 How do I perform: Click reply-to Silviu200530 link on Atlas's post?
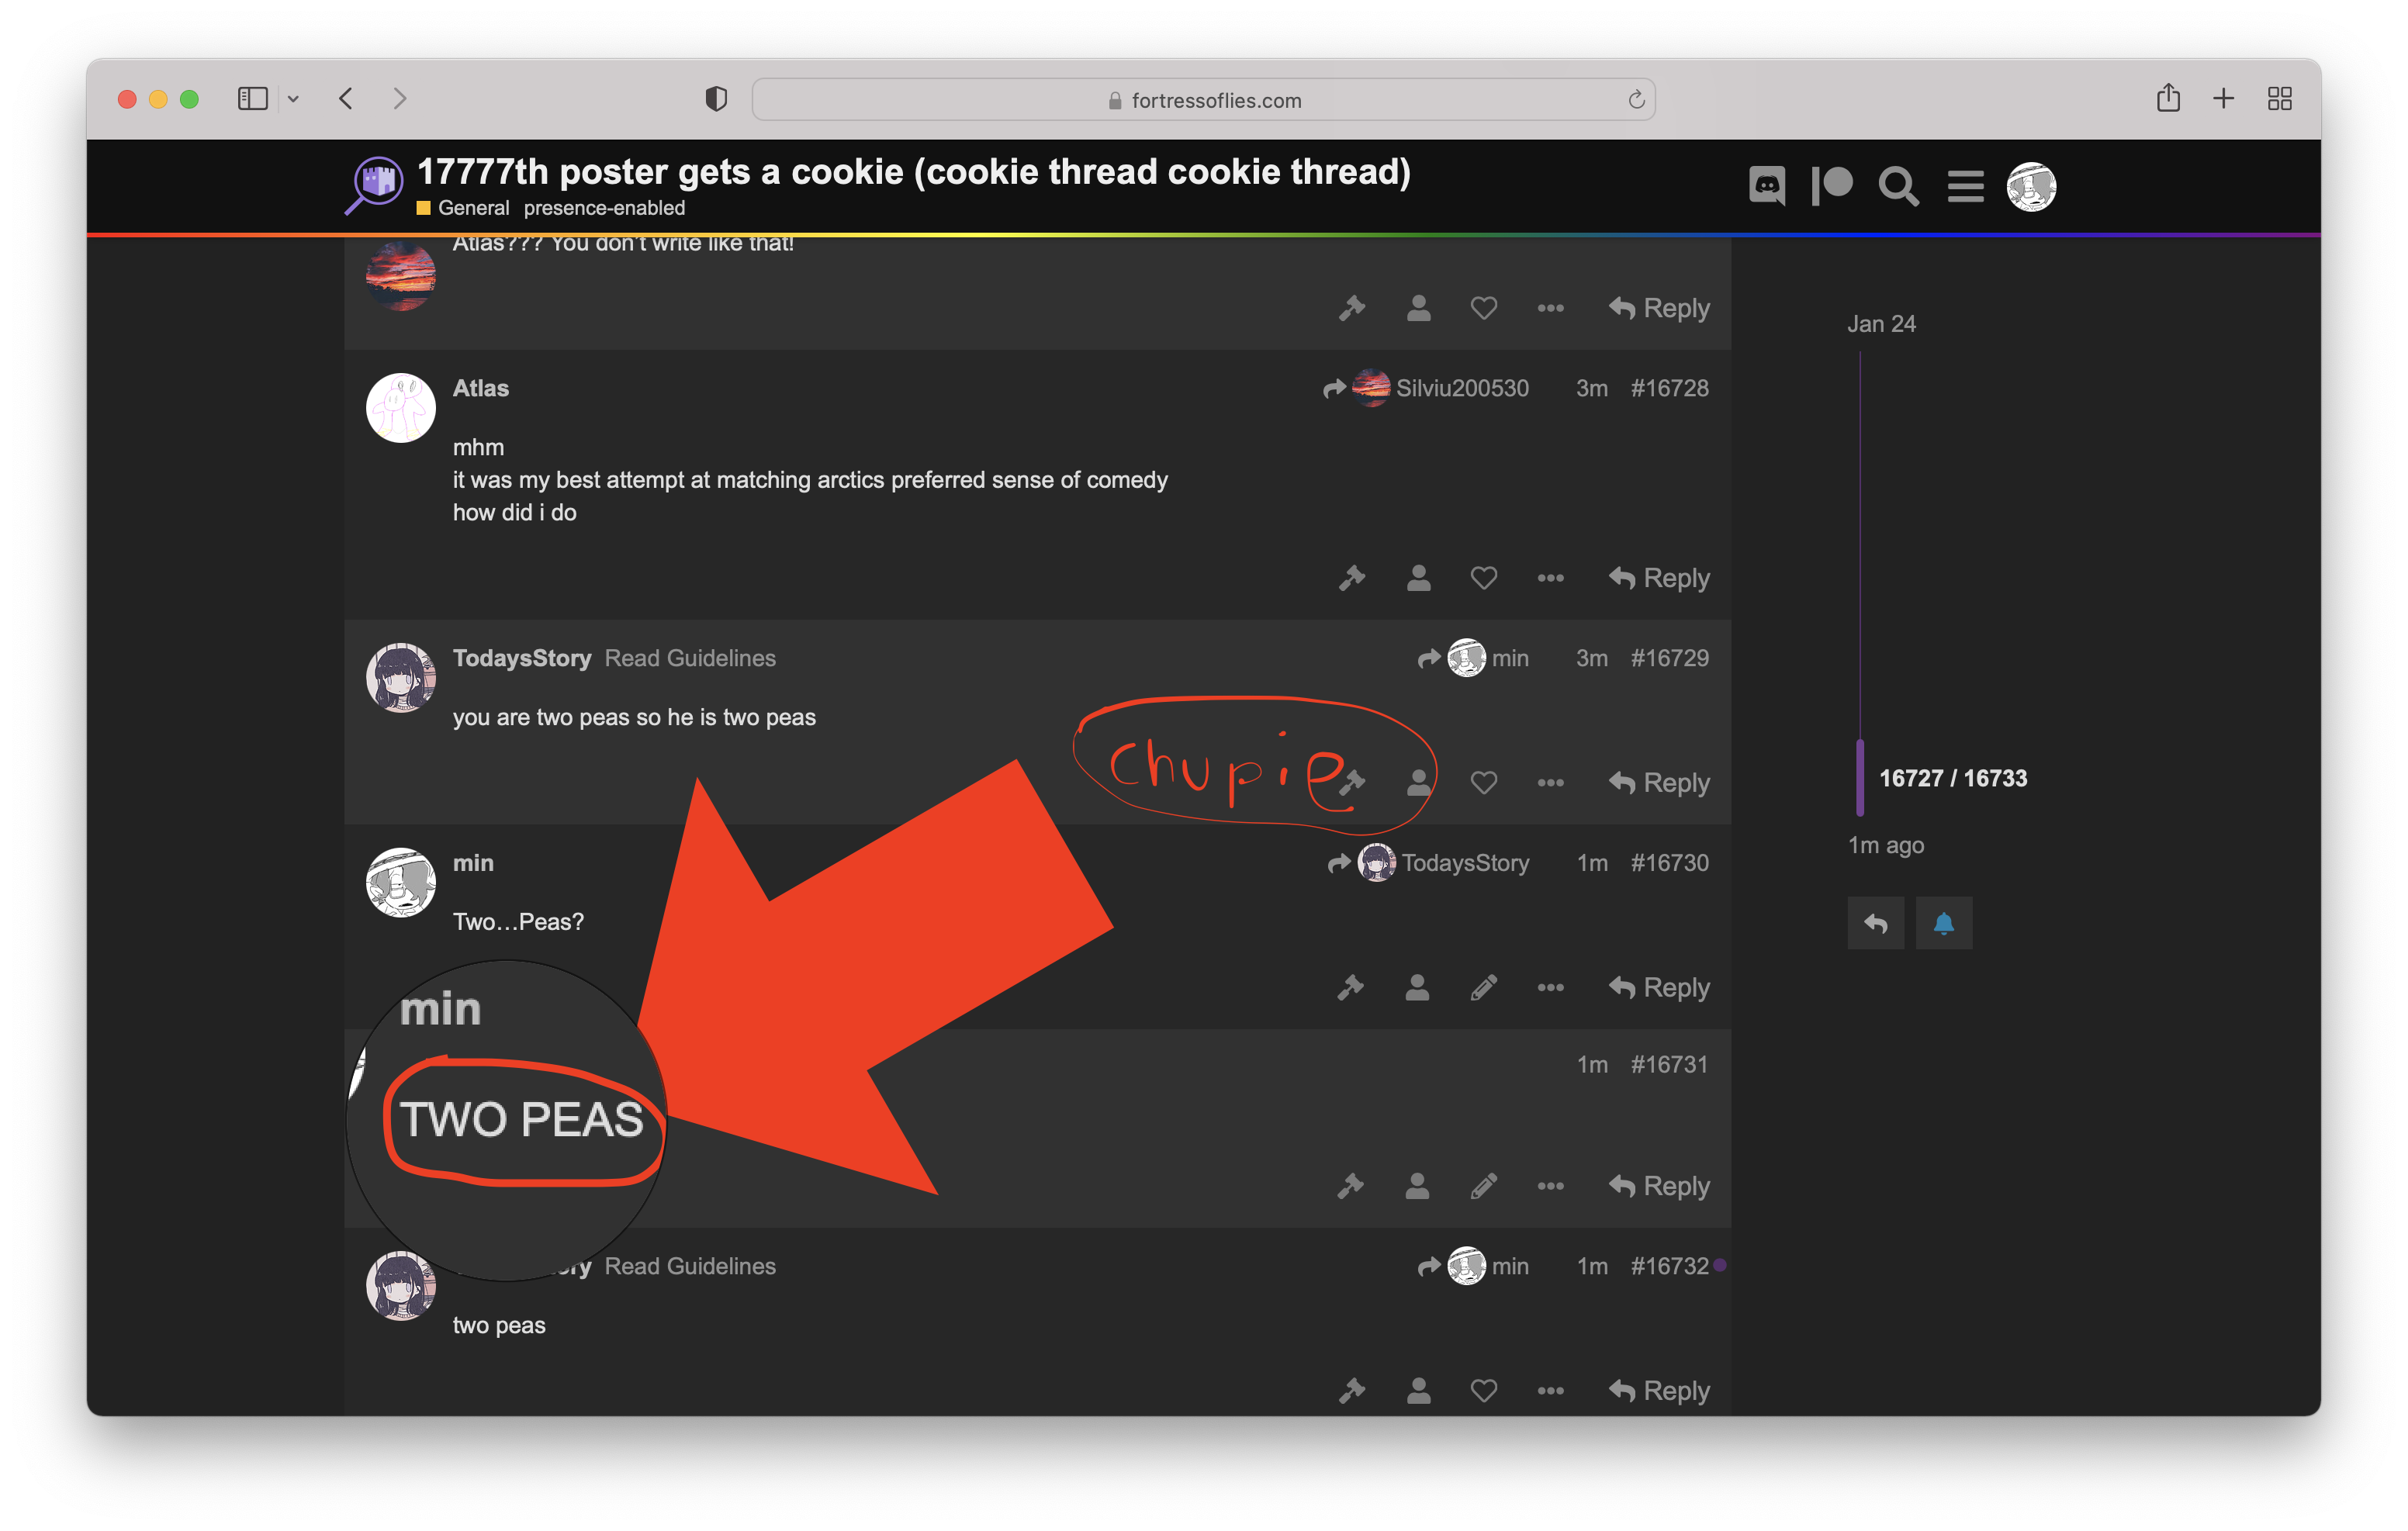click(x=1426, y=388)
